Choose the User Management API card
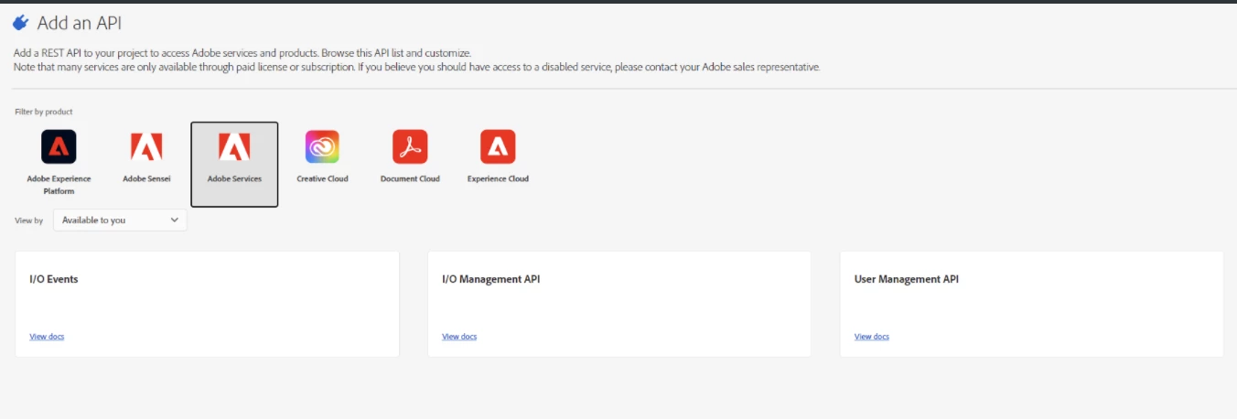1237x419 pixels. pos(1032,304)
